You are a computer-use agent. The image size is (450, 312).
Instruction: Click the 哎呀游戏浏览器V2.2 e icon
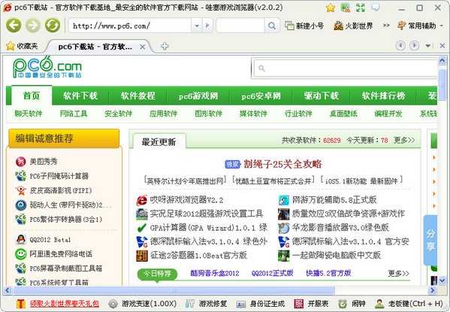tap(142, 200)
